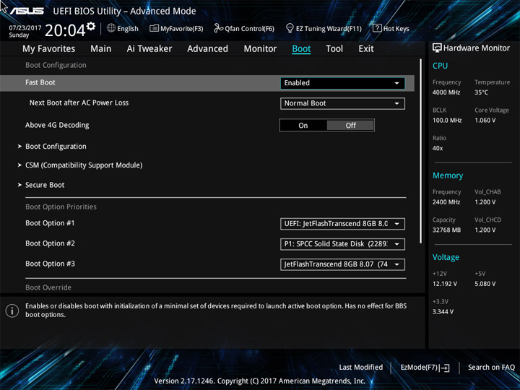Click the 32768 MB capacity value
Viewport: 520px width, 390px height.
click(446, 230)
